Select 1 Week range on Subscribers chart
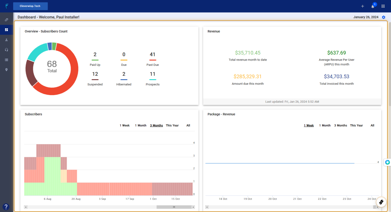The height and width of the screenshot is (212, 391). tap(124, 125)
